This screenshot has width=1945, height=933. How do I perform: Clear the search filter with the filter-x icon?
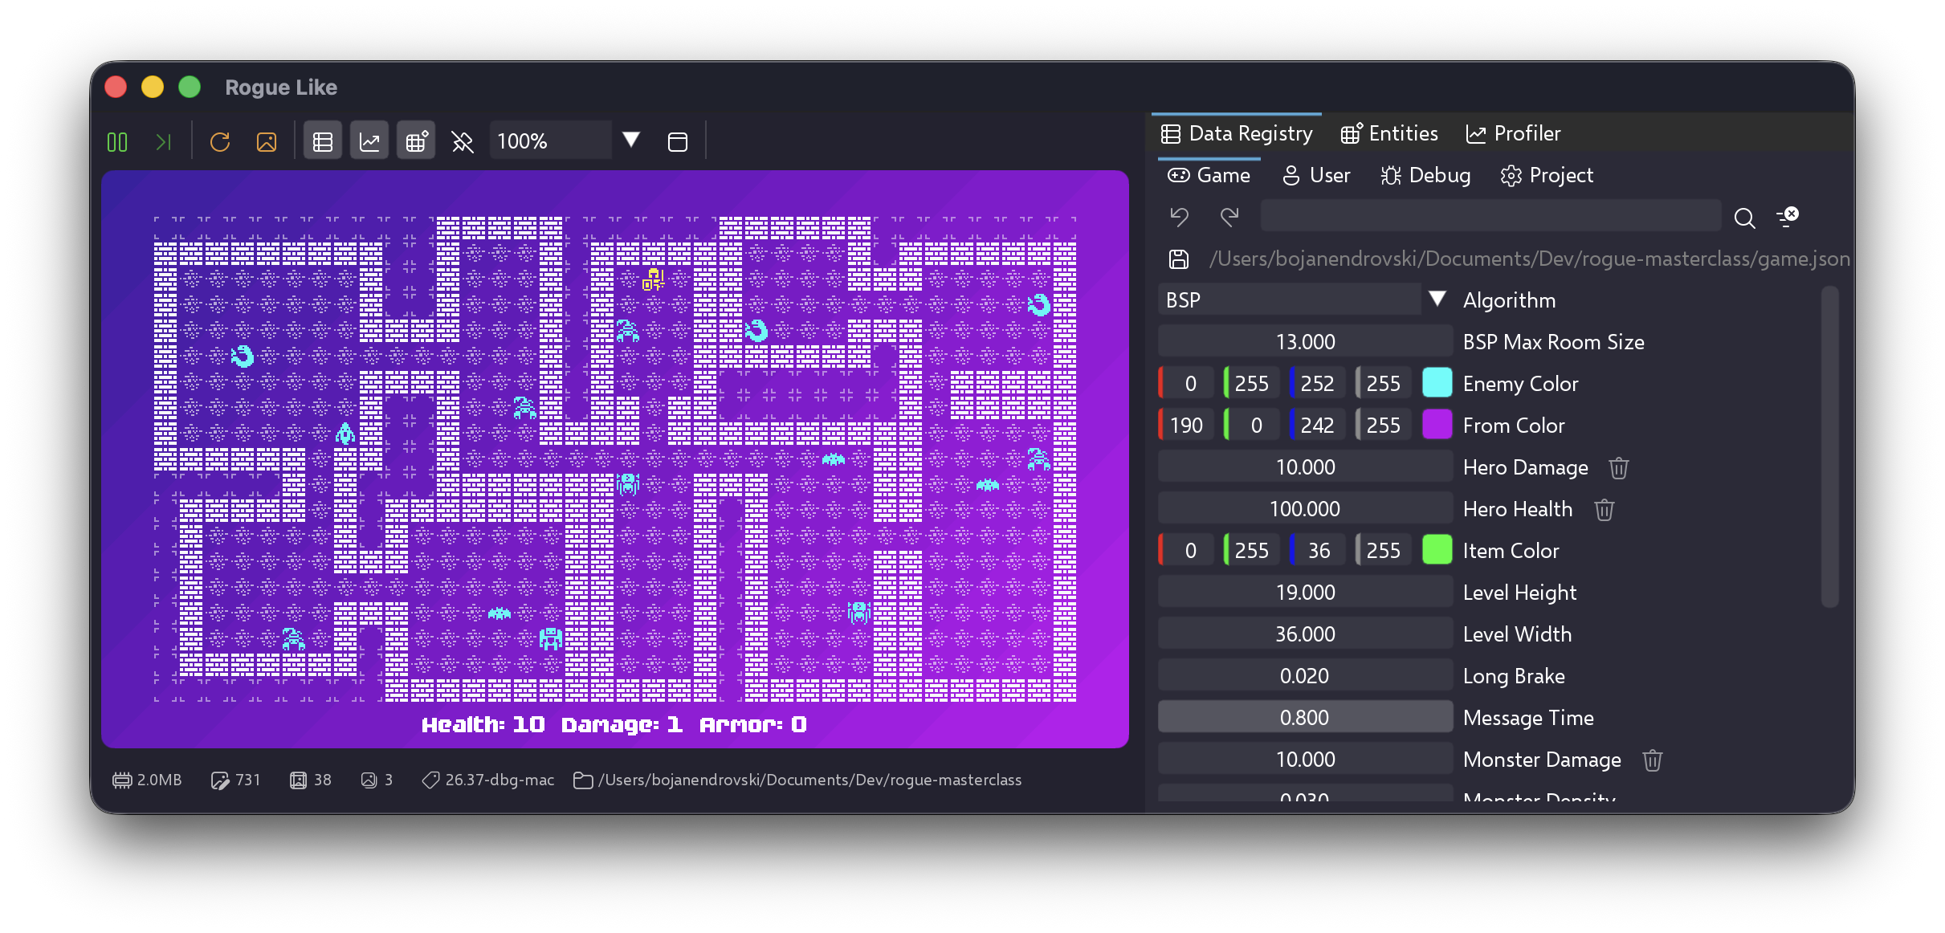pyautogui.click(x=1789, y=216)
